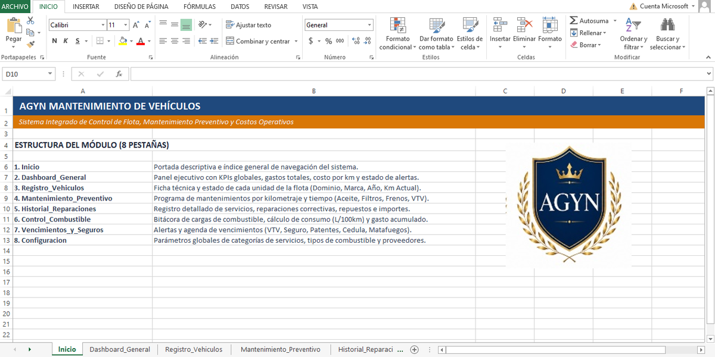The image size is (715, 357).
Task: Open the Dashboard_General sheet tab
Action: click(x=120, y=349)
